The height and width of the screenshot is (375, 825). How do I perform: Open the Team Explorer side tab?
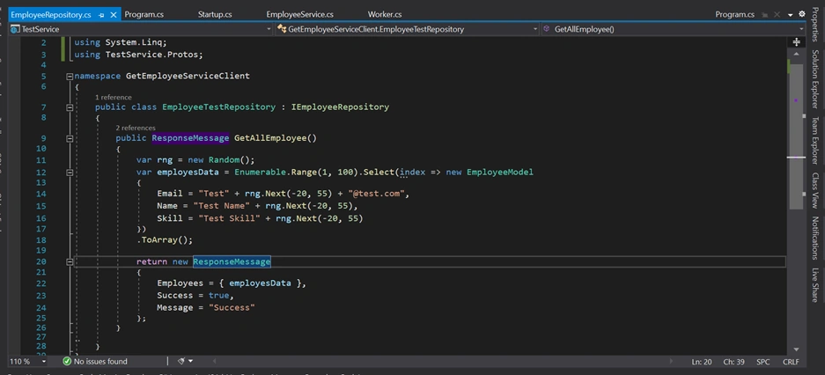[815, 141]
